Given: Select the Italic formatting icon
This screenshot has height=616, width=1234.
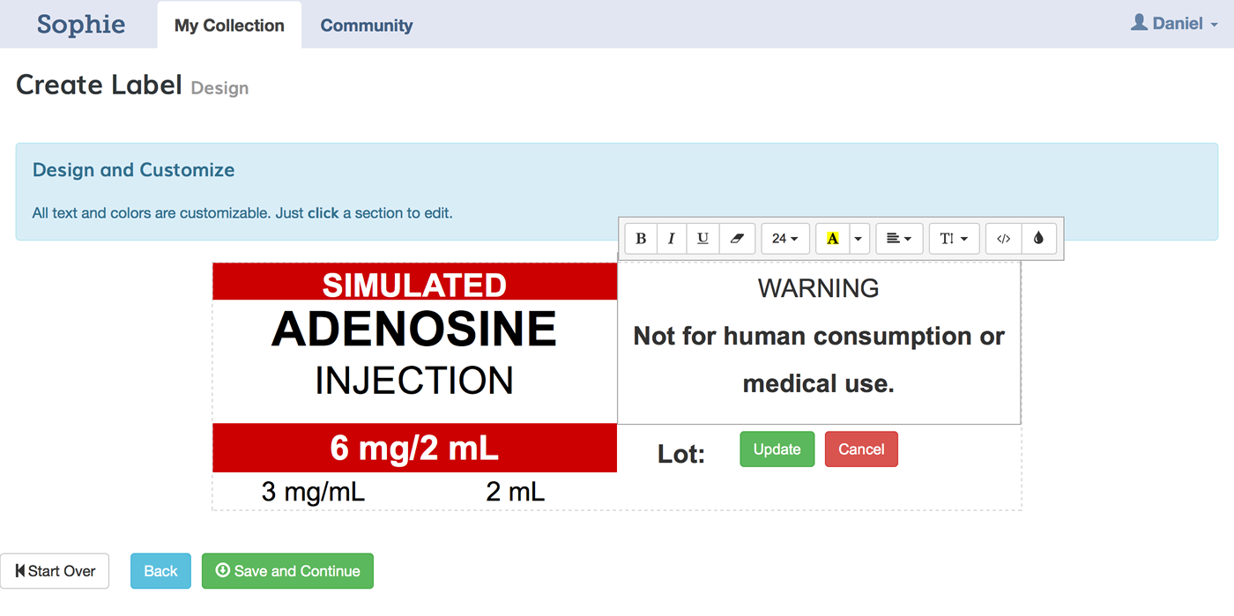Looking at the screenshot, I should click(672, 238).
